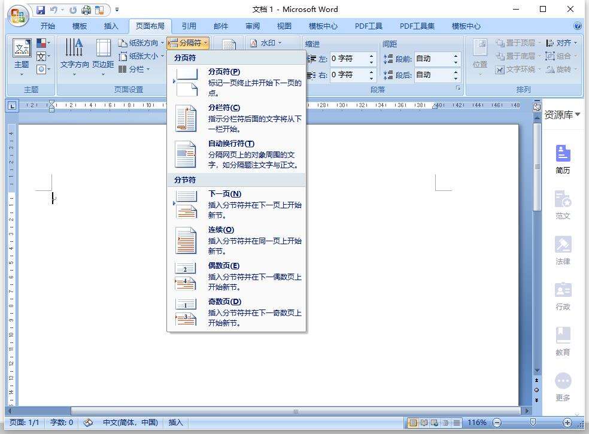Click the tab selector at ruler corner
This screenshot has width=589, height=434.
click(12, 107)
